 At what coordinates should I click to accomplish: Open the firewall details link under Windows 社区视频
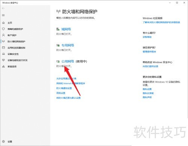(161, 22)
